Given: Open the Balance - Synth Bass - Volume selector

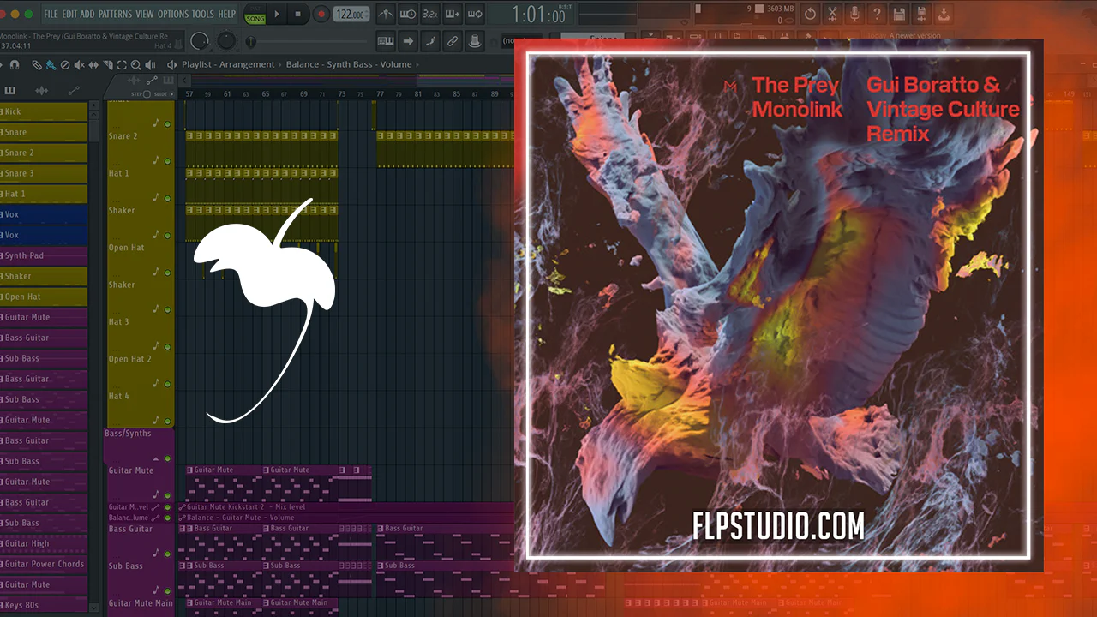Looking at the screenshot, I should point(349,64).
